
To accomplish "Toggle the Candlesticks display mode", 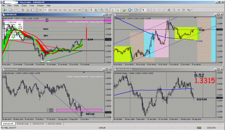I will click(91, 10).
